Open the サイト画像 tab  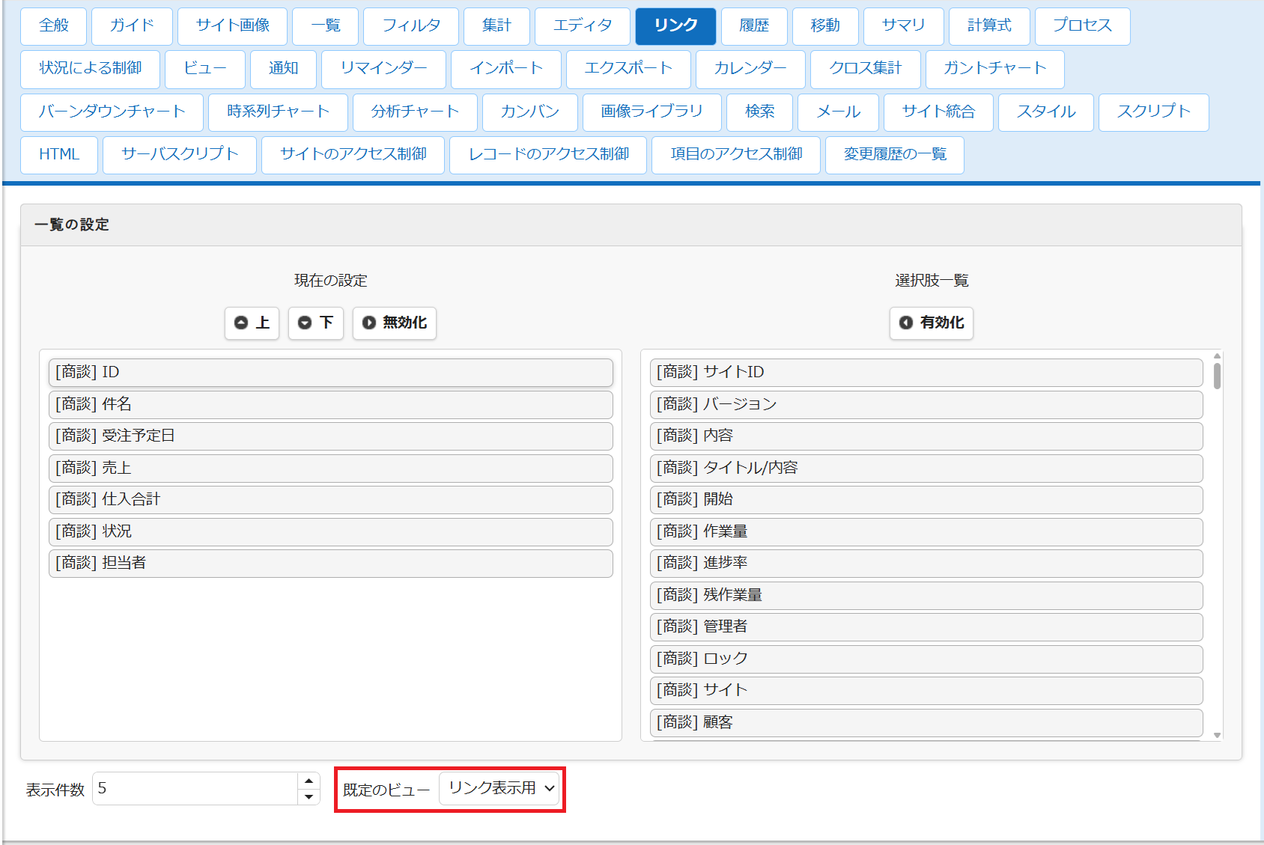pos(233,25)
